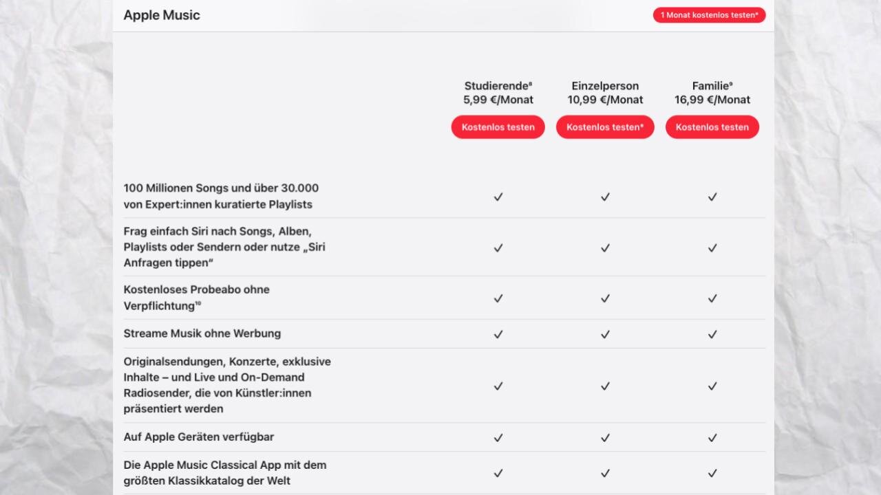The width and height of the screenshot is (881, 495).
Task: Click Familie checkmark for Siri row
Action: (712, 247)
